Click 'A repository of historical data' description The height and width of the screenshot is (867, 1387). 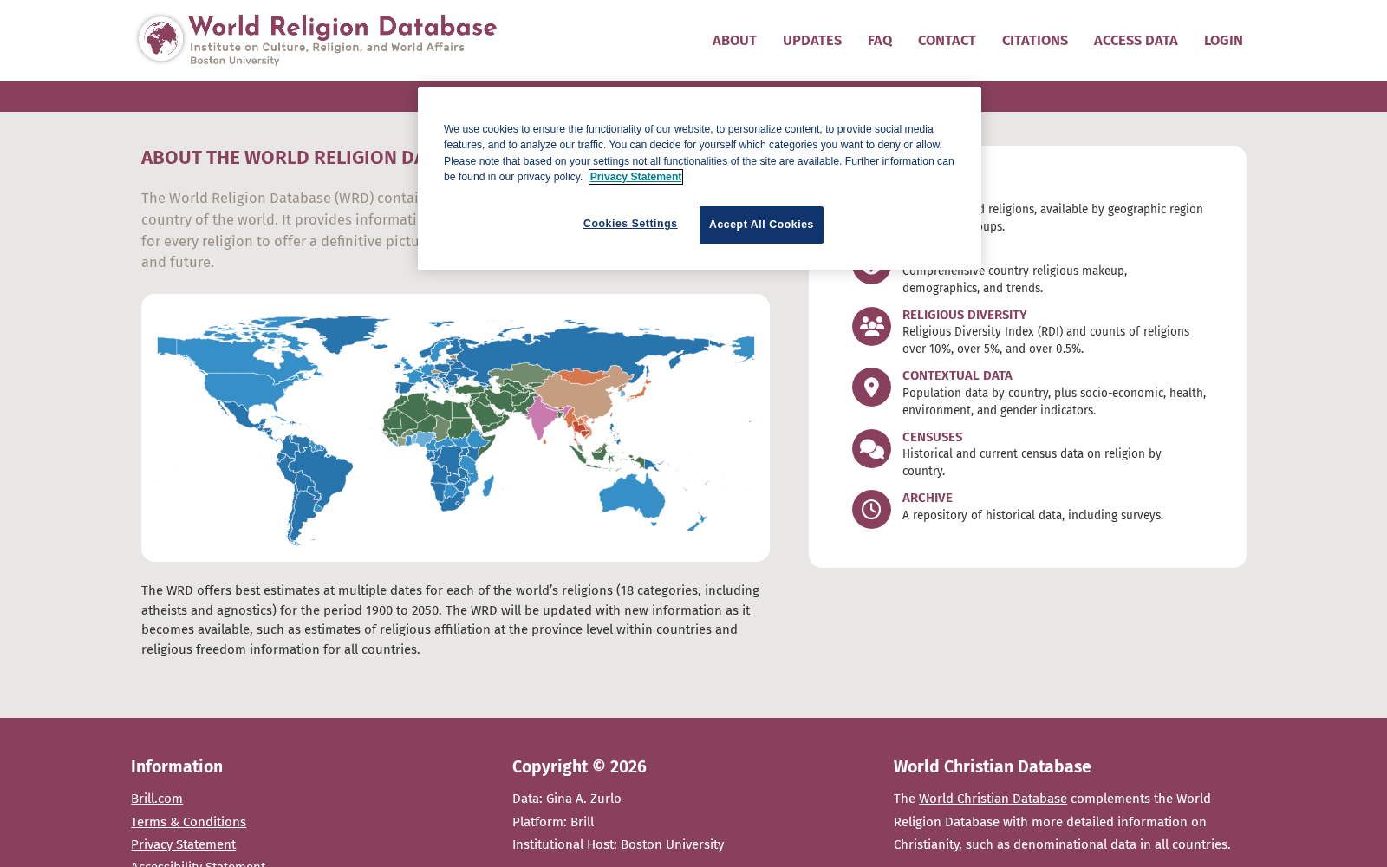(x=1032, y=515)
